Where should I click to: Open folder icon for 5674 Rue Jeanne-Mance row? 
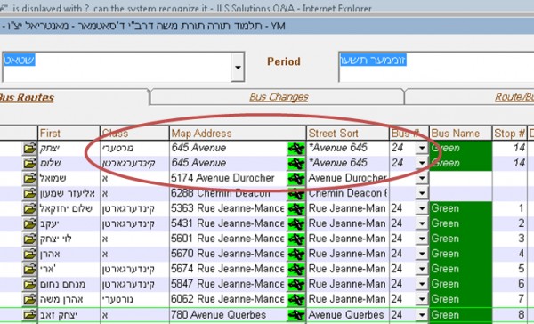pos(29,269)
